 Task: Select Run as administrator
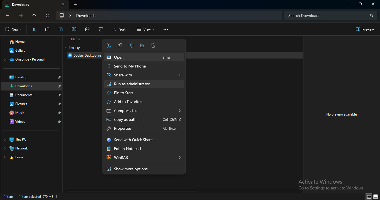pyautogui.click(x=132, y=84)
